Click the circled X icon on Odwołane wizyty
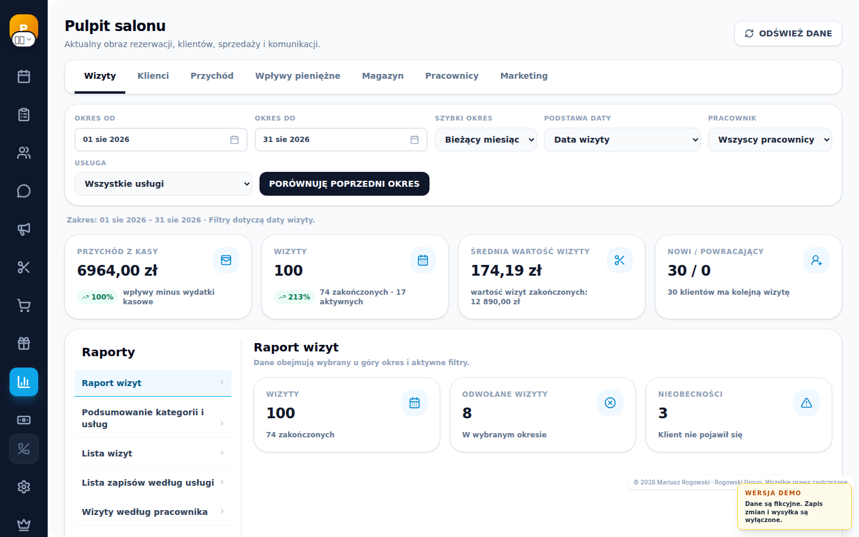859x537 pixels. tap(610, 403)
